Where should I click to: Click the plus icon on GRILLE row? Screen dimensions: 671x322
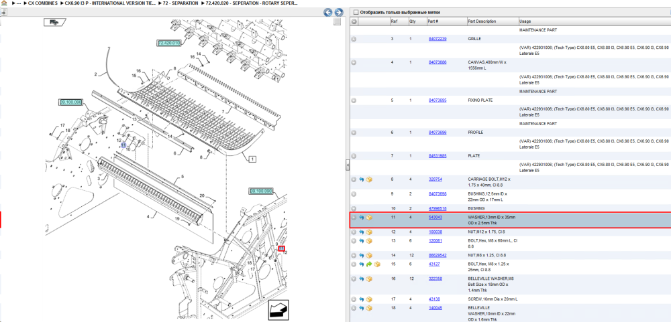(x=354, y=39)
